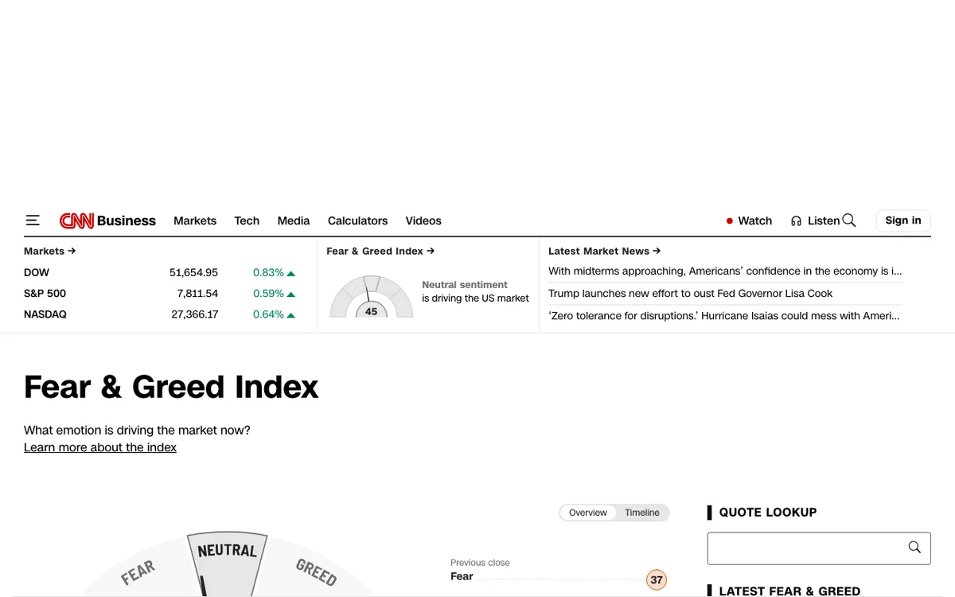This screenshot has height=597, width=955.
Task: Open the Fed Governor Lisa Cook headline
Action: point(691,294)
